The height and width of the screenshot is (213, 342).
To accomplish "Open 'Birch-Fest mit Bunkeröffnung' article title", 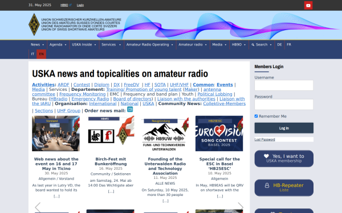I will point(111,161).
